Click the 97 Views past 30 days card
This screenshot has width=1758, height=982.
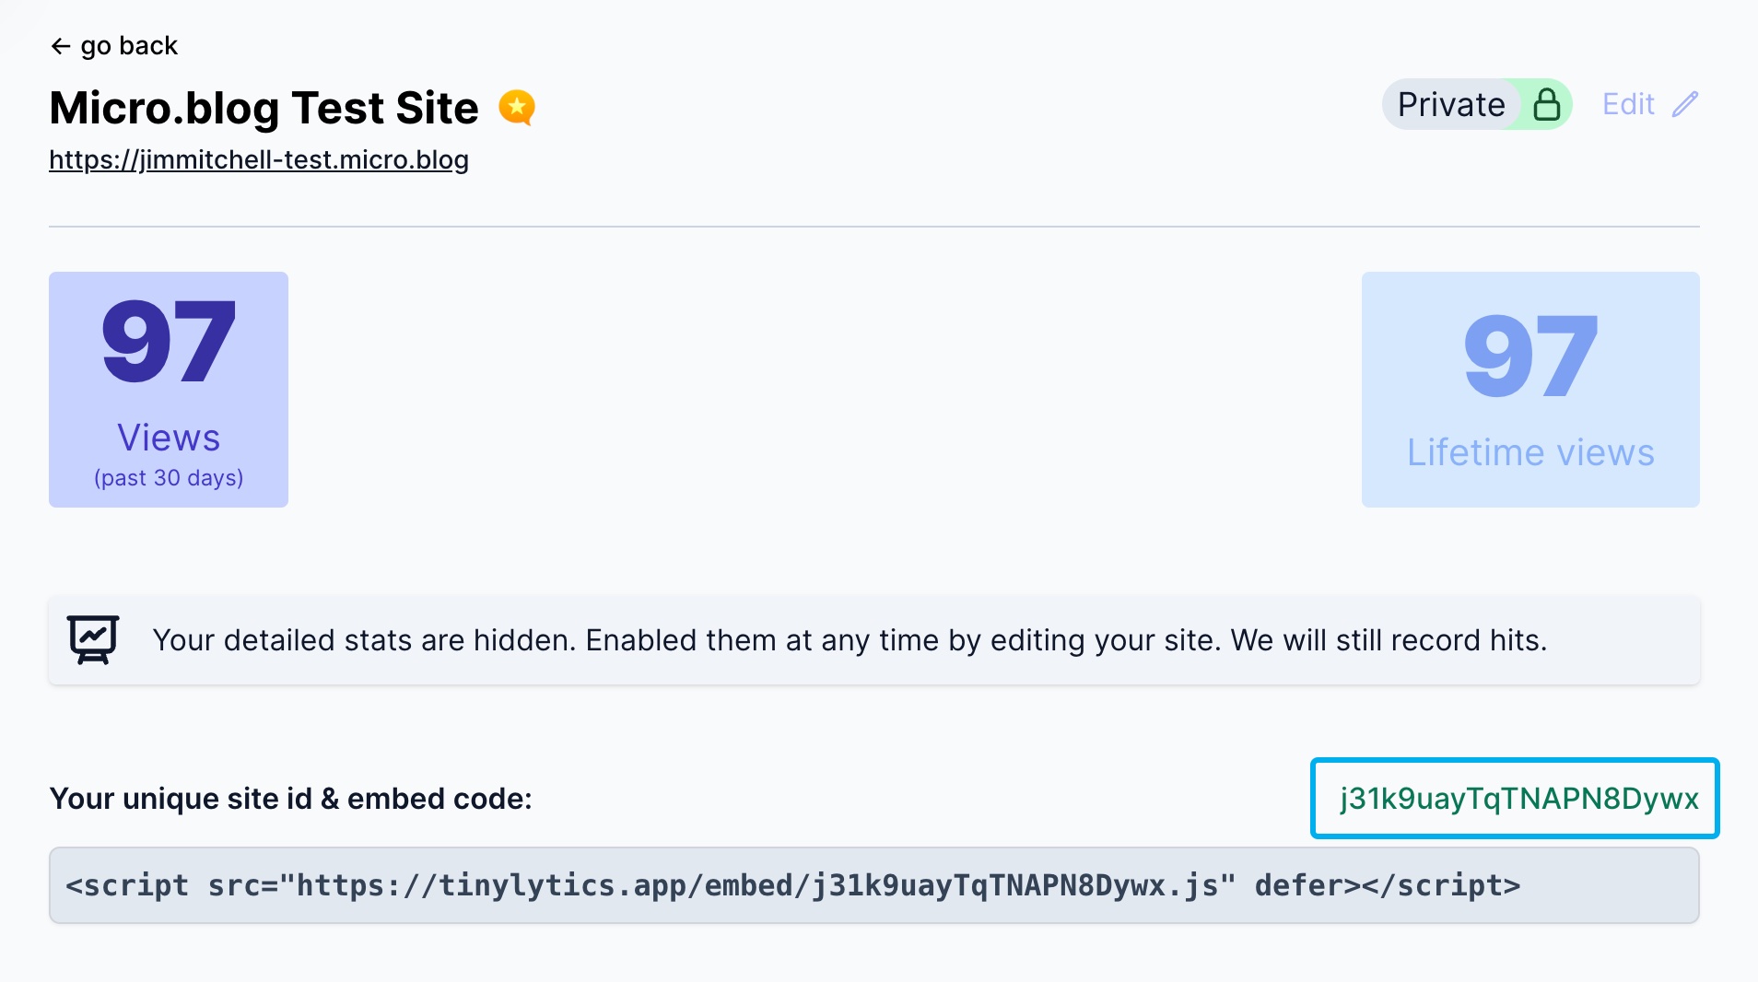point(169,390)
